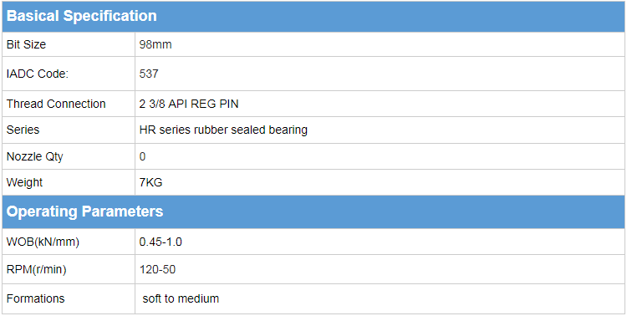
Task: Select the RPM(r/min) label
Action: coord(37,270)
